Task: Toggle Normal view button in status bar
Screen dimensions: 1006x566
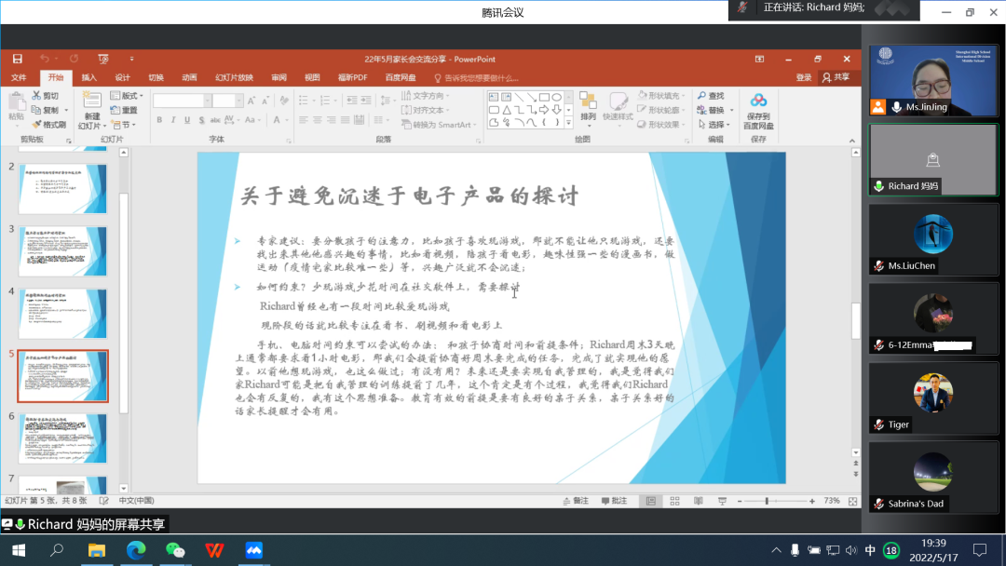Action: coord(650,501)
